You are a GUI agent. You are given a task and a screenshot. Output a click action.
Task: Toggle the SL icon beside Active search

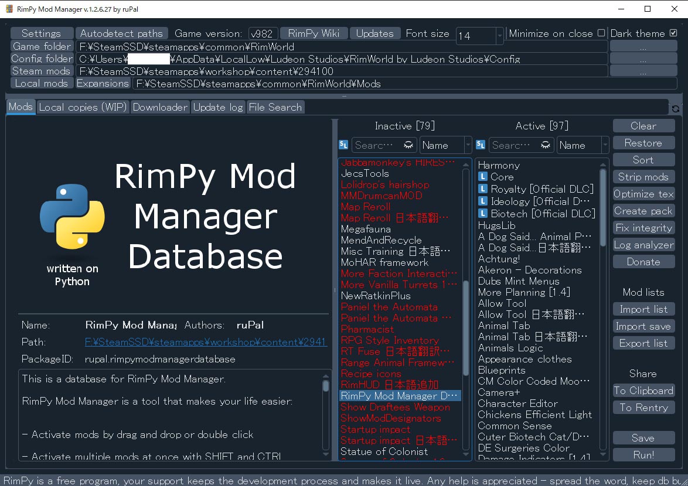point(481,145)
